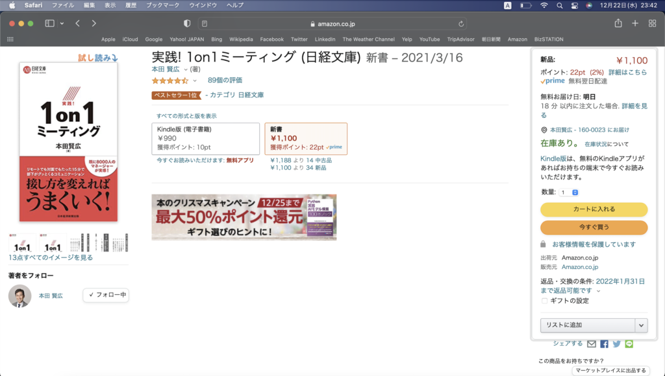This screenshot has height=376, width=665.
Task: Open the 履歴 menu in menu bar
Action: (x=131, y=5)
